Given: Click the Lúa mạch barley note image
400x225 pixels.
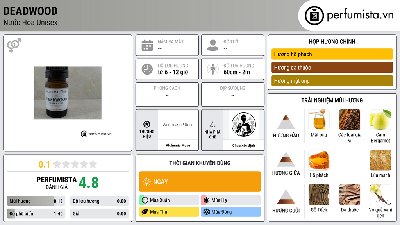Looking at the screenshot, I should (380, 160).
